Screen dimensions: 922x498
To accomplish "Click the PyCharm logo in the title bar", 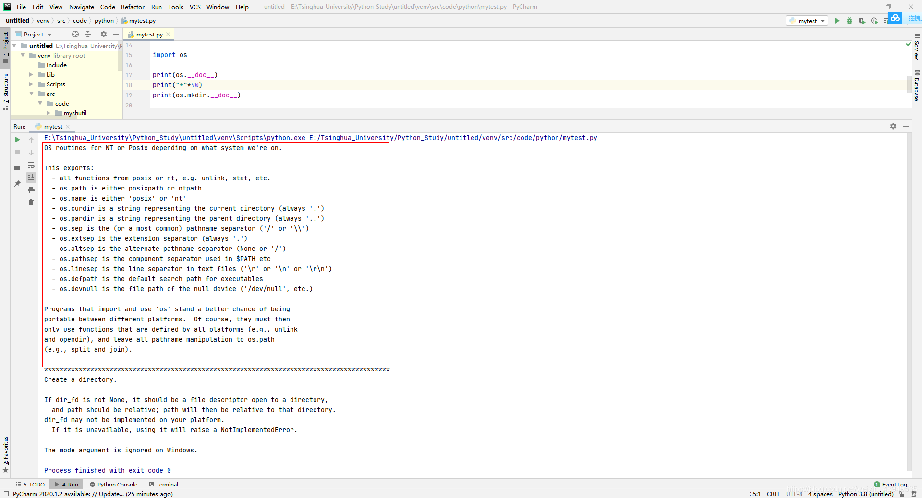I will coord(7,7).
